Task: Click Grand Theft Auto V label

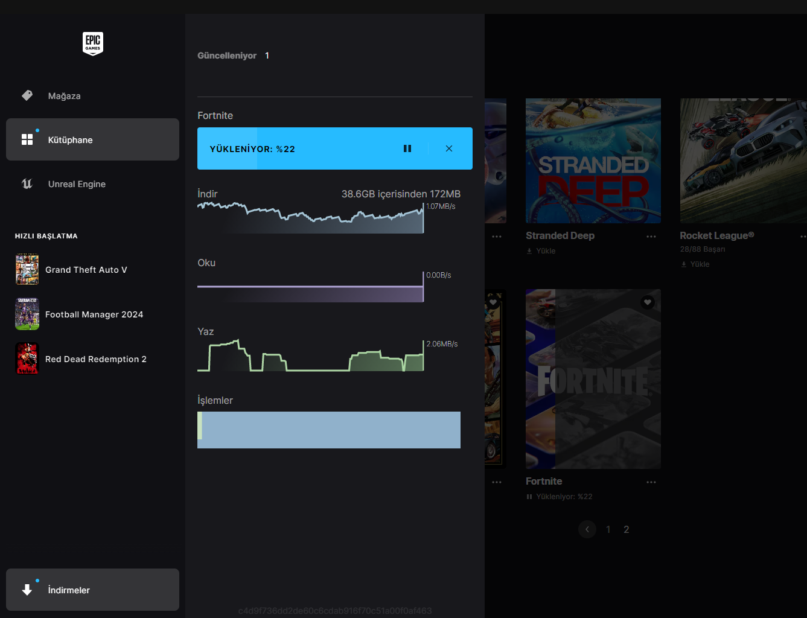Action: click(86, 270)
